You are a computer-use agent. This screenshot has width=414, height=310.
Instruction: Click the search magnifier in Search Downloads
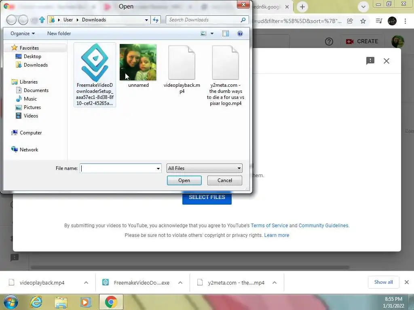tap(243, 20)
